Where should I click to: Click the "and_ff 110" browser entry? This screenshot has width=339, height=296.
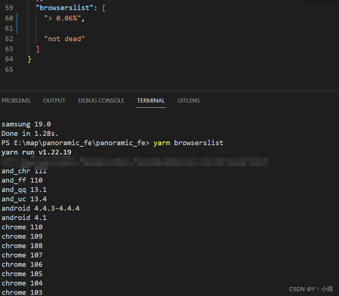click(x=22, y=180)
